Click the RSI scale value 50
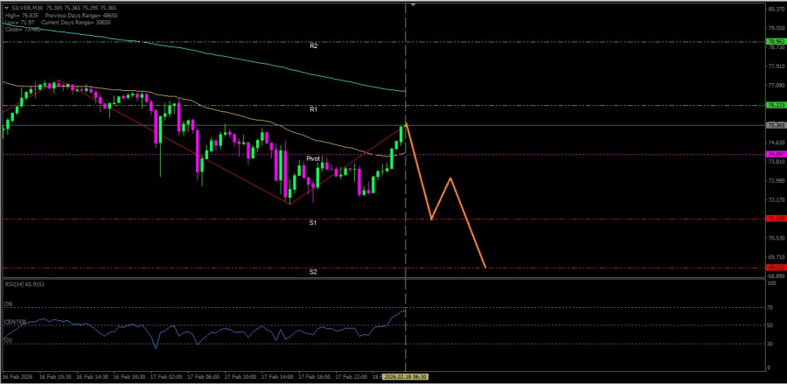This screenshot has height=384, width=787. (771, 325)
